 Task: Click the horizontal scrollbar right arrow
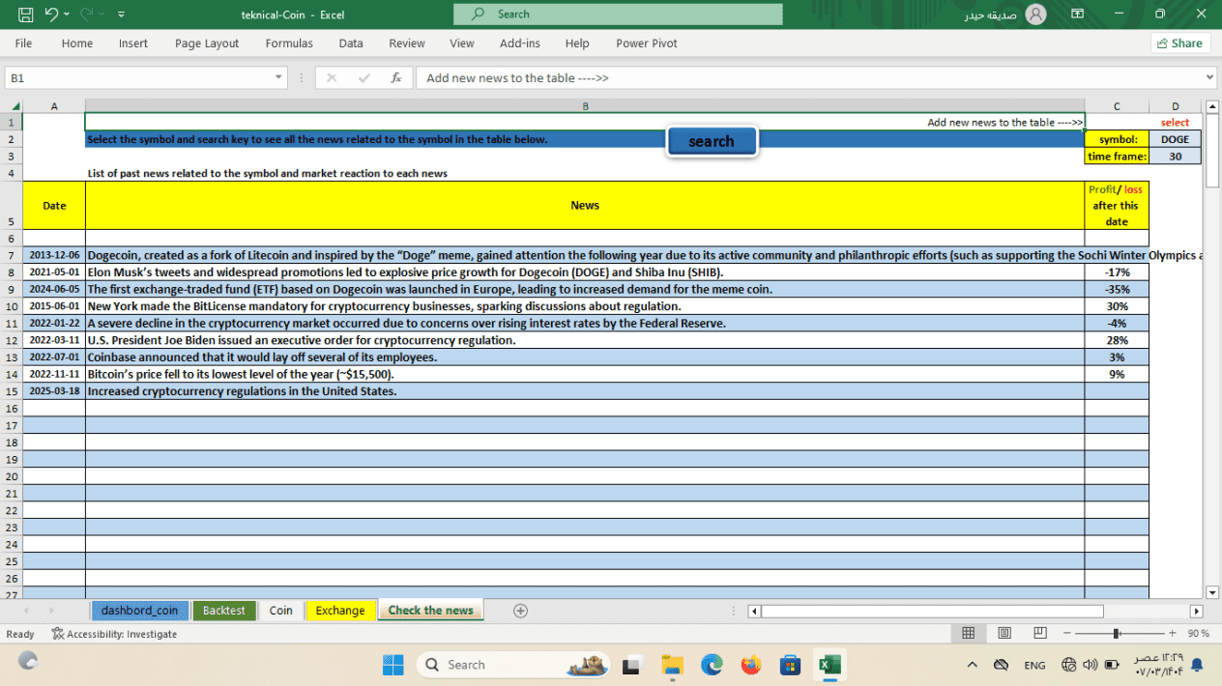(x=1196, y=611)
